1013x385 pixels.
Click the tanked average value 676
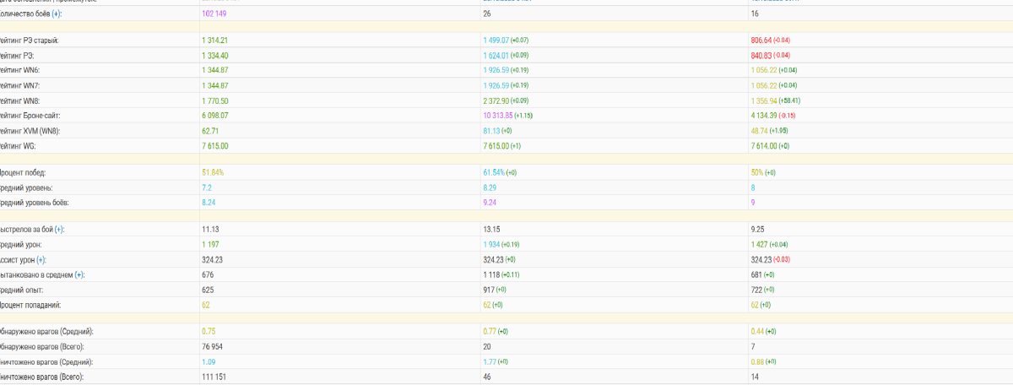point(208,275)
